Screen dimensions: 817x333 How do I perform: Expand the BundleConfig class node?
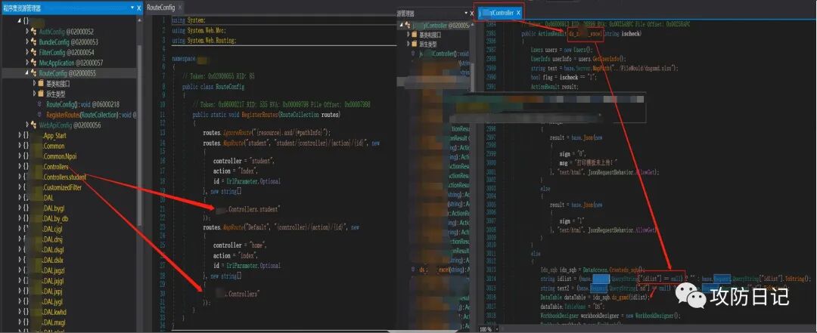tap(27, 42)
